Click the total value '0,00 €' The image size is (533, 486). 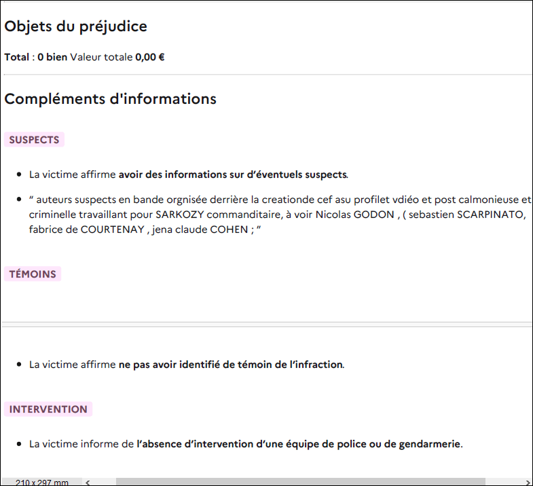150,57
